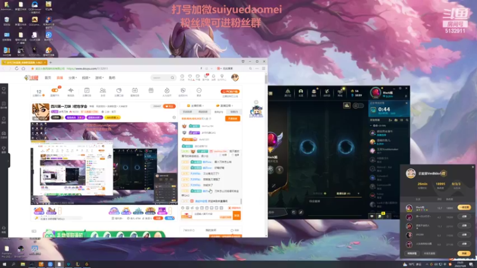Open the chat bubble icon at LoL bottom
Viewport: 477px width, 268px height.
tap(371, 216)
